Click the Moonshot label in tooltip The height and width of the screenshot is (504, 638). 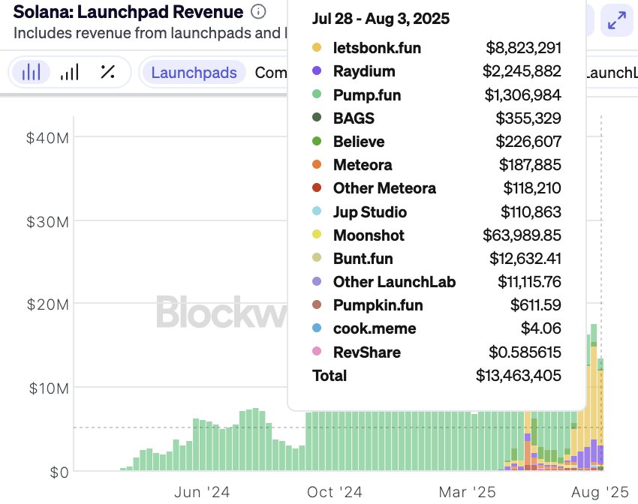369,235
